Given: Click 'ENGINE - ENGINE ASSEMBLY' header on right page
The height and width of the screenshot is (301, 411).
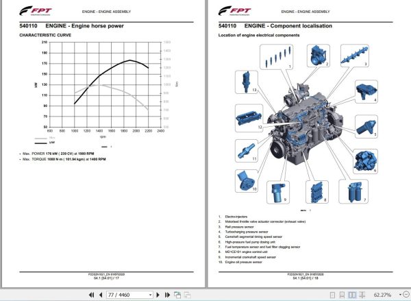Looking at the screenshot, I should pyautogui.click(x=306, y=12).
